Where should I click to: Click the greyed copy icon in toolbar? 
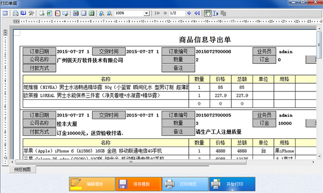point(223,14)
